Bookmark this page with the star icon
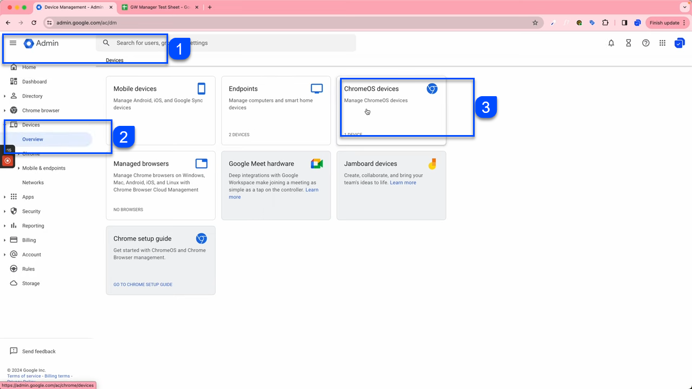The width and height of the screenshot is (692, 389). [x=535, y=23]
